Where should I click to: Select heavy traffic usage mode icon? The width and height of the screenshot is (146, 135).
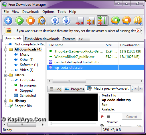tap(102, 21)
